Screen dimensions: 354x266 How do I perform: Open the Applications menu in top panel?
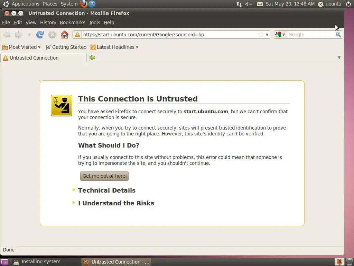25,4
